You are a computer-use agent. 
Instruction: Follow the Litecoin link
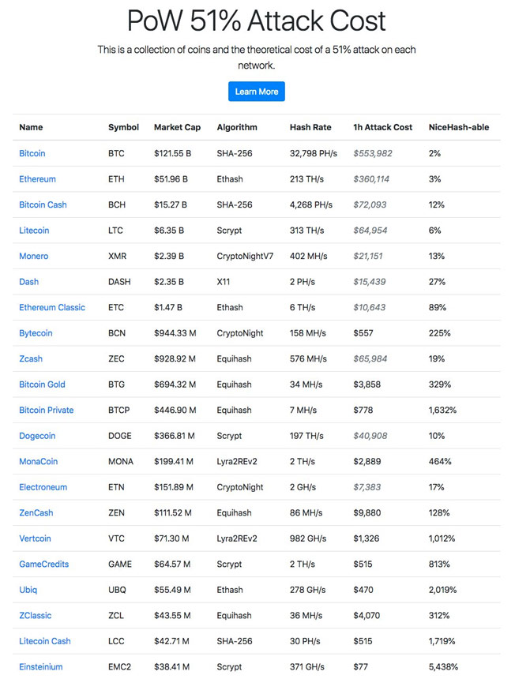(x=34, y=231)
